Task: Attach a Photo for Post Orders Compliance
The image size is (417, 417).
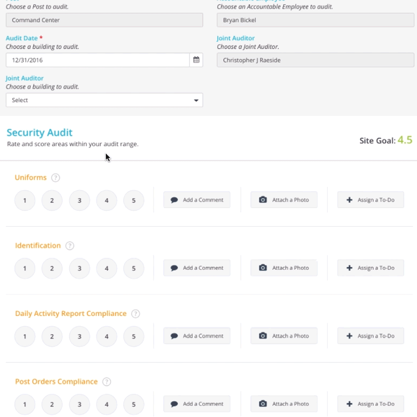Action: (x=284, y=404)
